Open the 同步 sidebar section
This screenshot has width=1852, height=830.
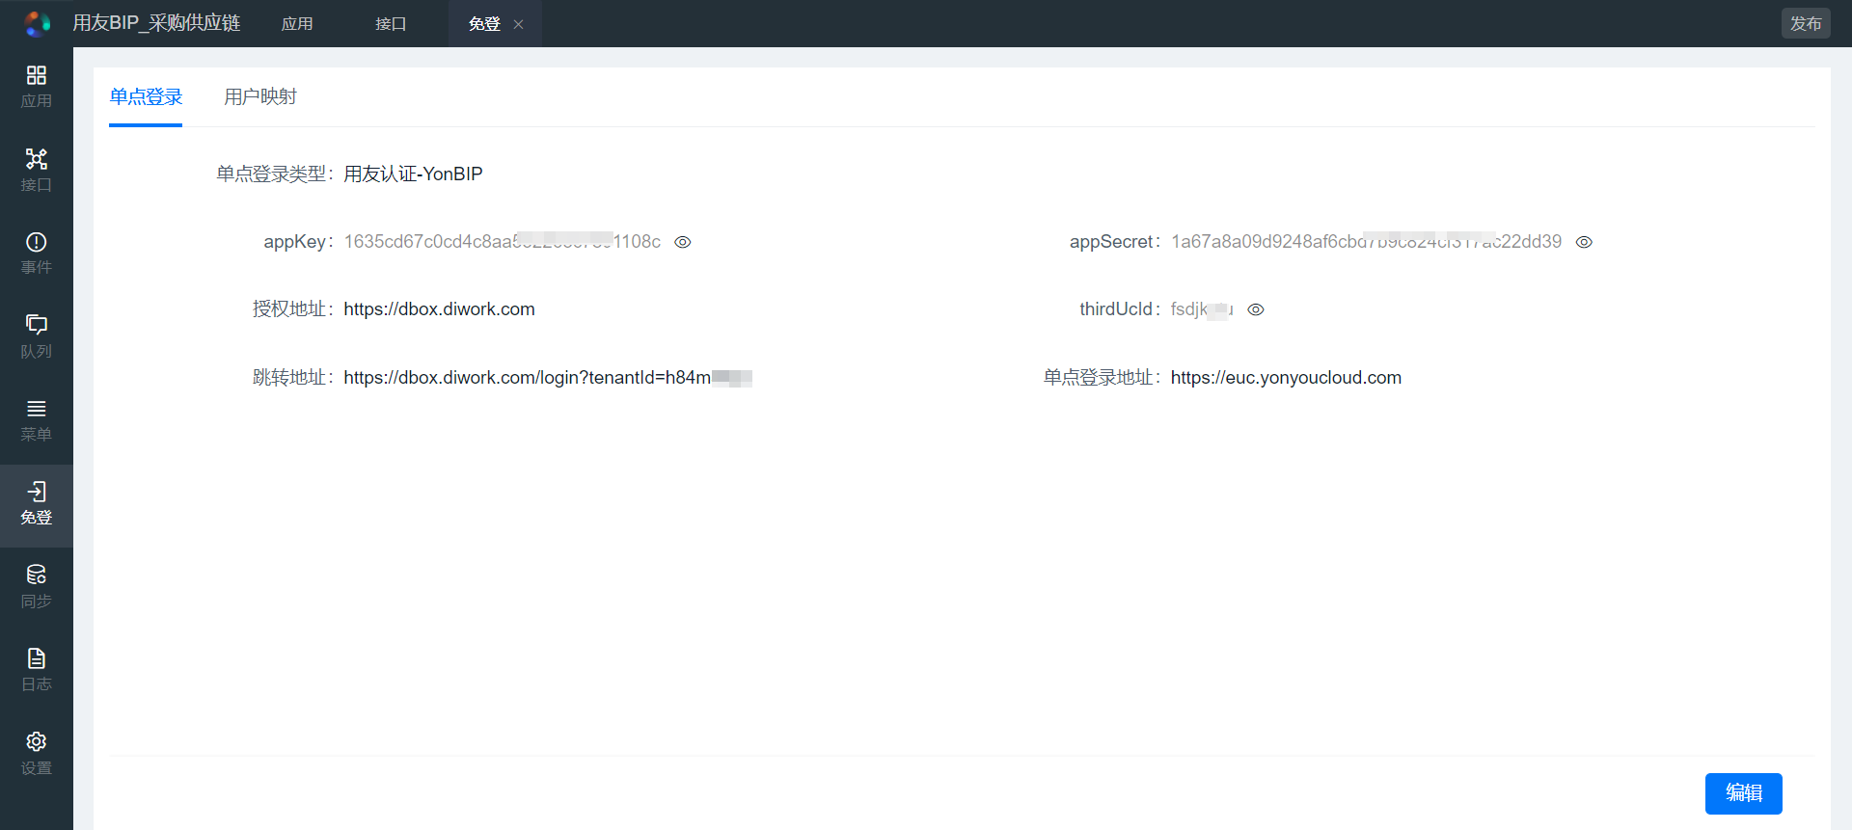coord(37,587)
